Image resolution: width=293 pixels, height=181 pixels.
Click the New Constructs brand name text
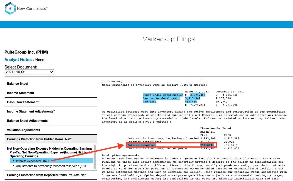point(32,8)
